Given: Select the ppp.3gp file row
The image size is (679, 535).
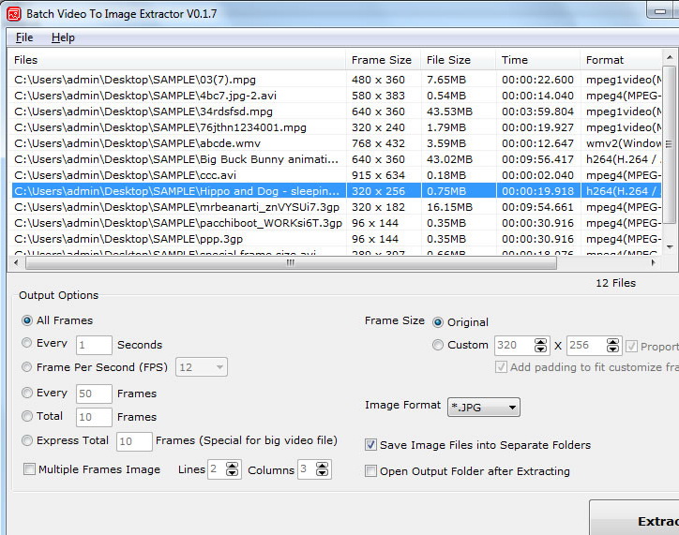Looking at the screenshot, I should pyautogui.click(x=337, y=239).
